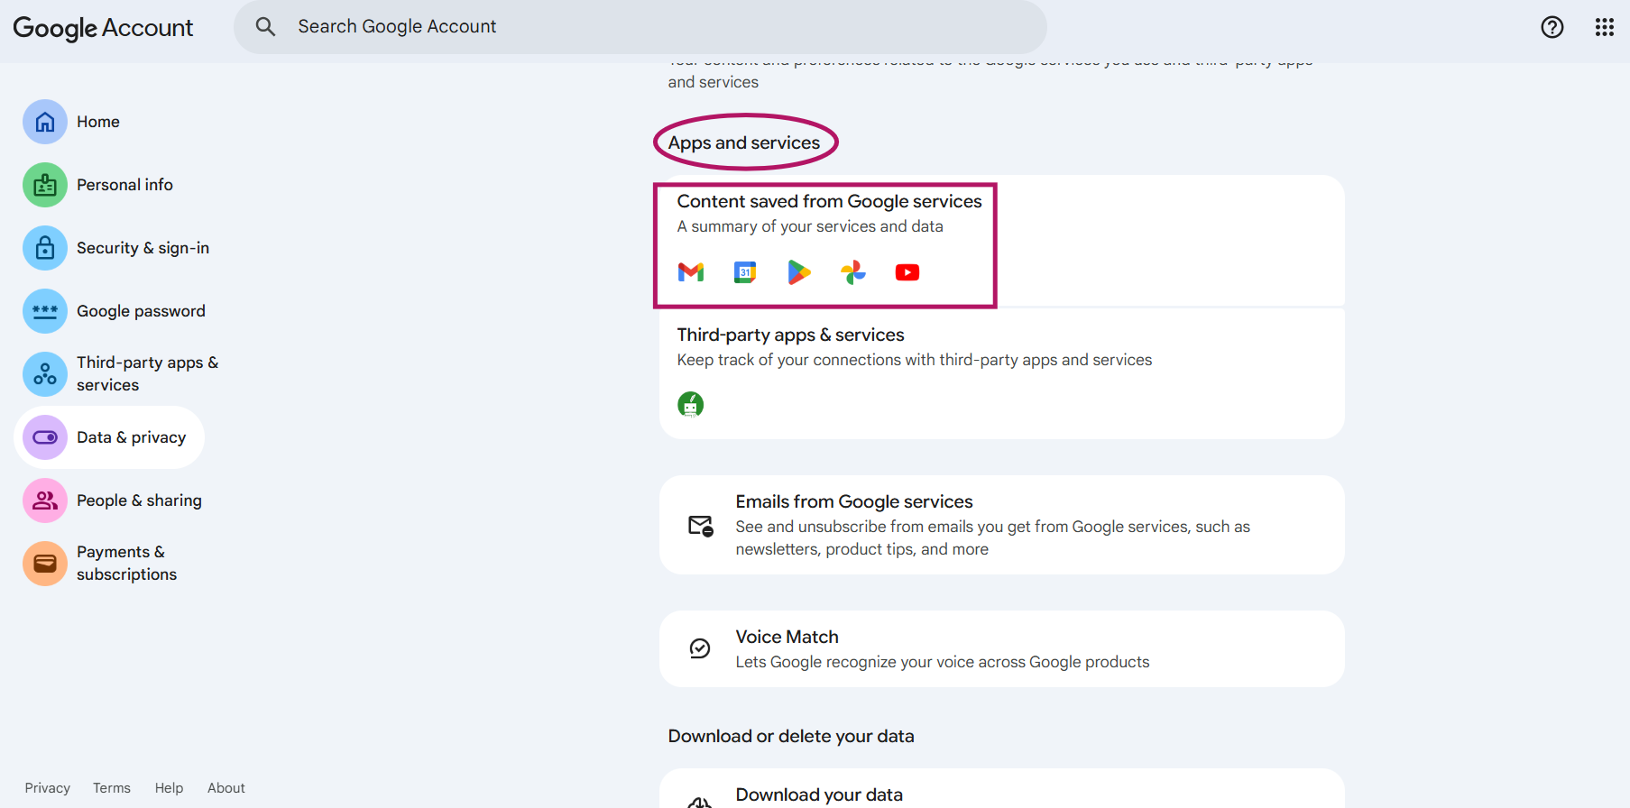The width and height of the screenshot is (1630, 808).
Task: Click the 'Apps and services' heading
Action: point(744,143)
